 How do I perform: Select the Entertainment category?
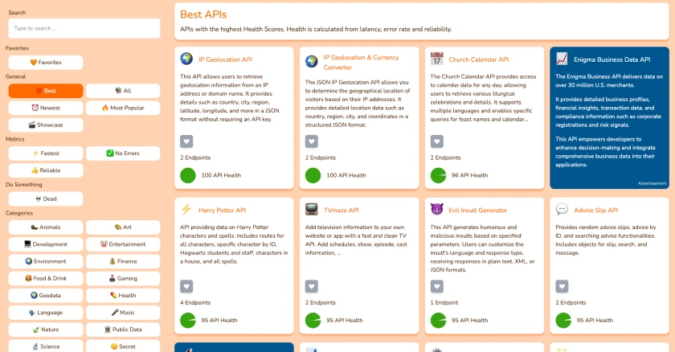[123, 244]
